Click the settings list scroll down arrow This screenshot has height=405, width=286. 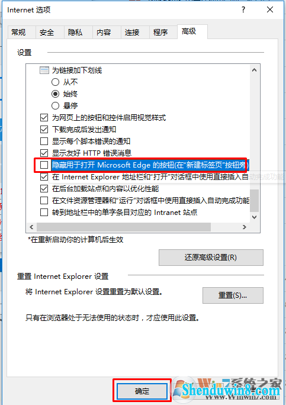254,217
